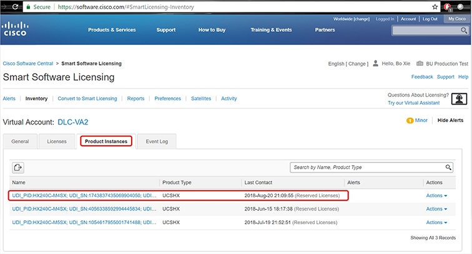Open the My Cisco button
Image resolution: width=472 pixels, height=254 pixels.
click(457, 19)
